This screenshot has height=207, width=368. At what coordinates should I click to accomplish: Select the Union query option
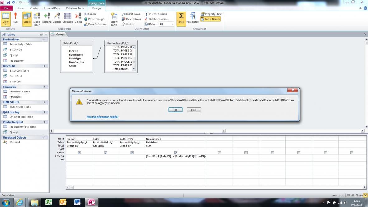click(90, 14)
